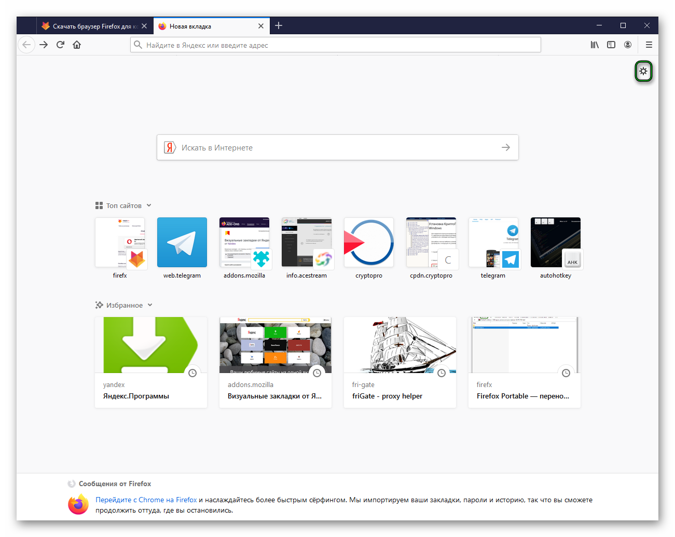The width and height of the screenshot is (675, 537).
Task: Click the 'Избранное' section heading
Action: tap(125, 305)
